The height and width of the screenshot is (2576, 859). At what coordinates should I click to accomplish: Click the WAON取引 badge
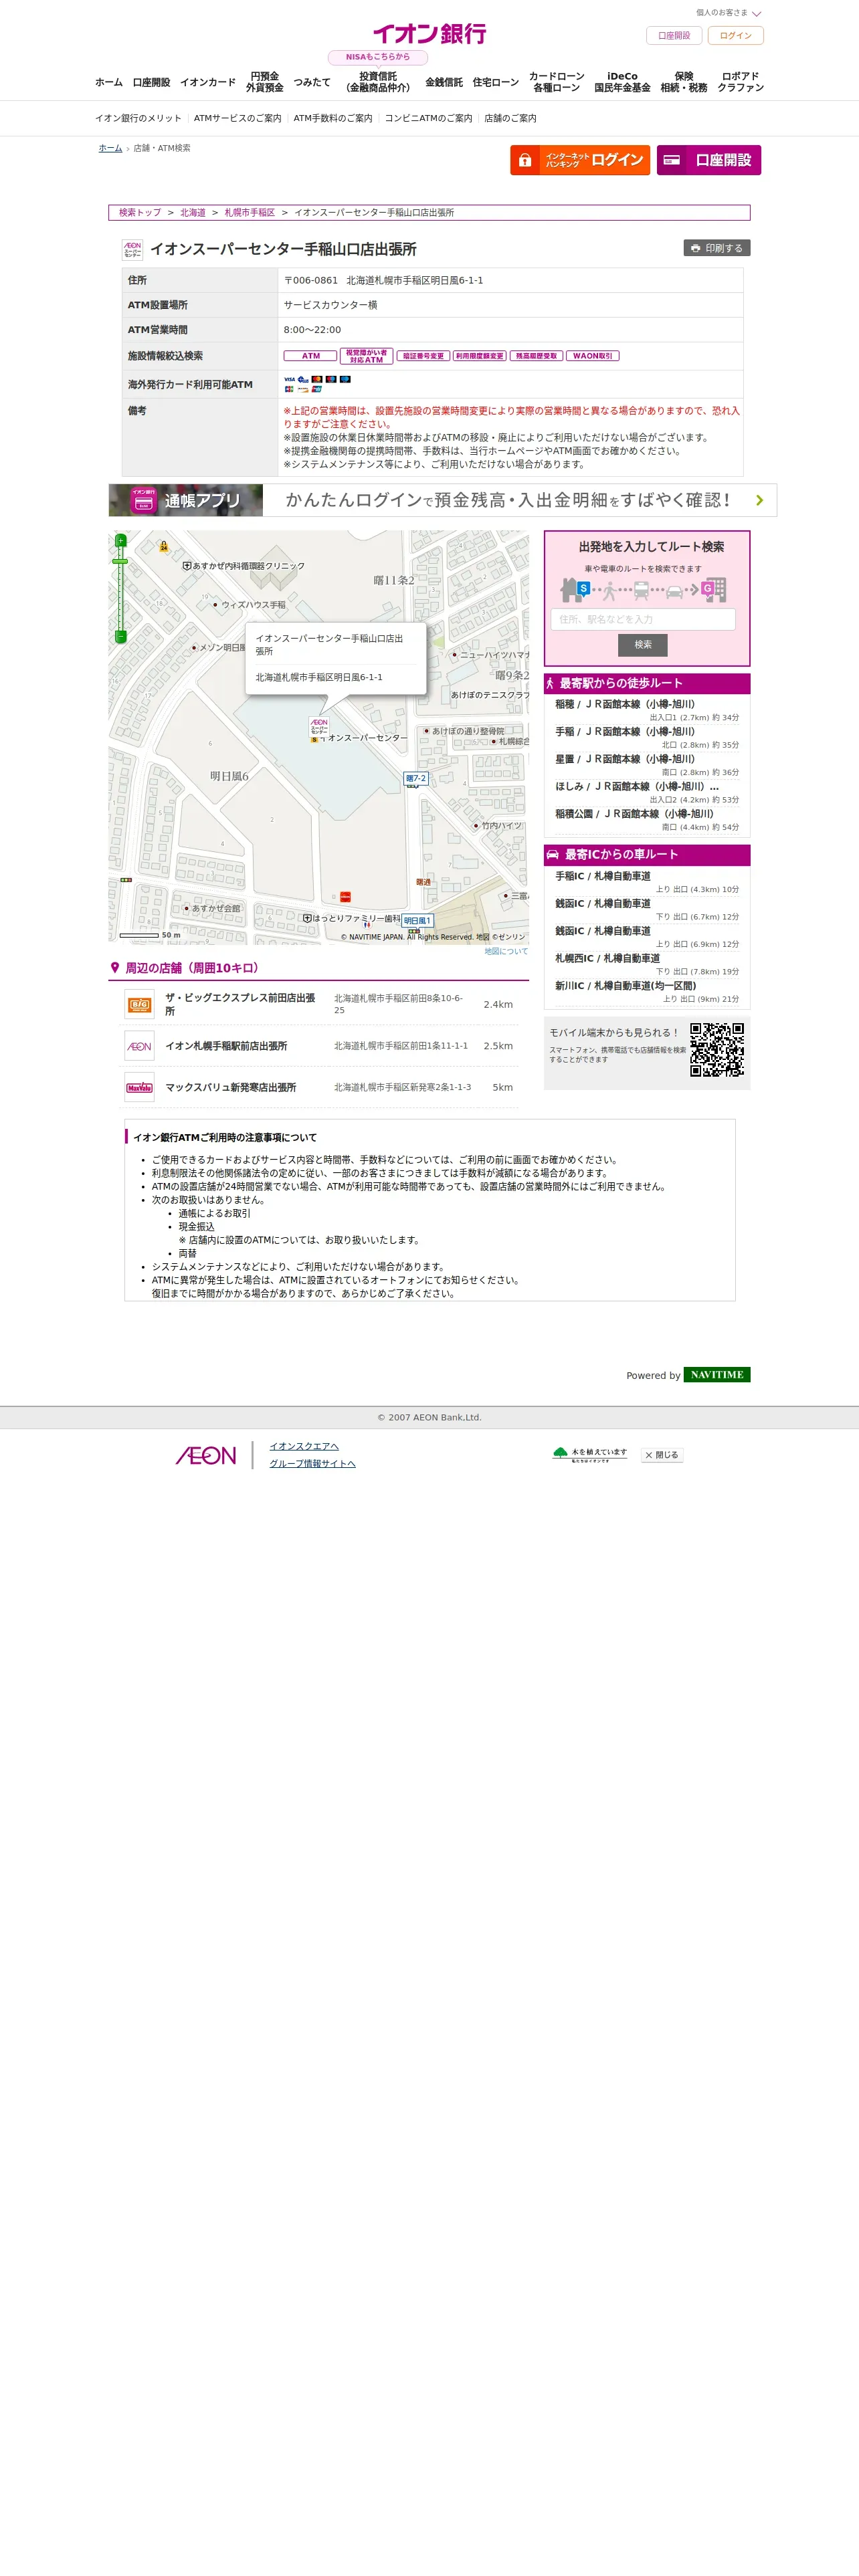coord(593,356)
